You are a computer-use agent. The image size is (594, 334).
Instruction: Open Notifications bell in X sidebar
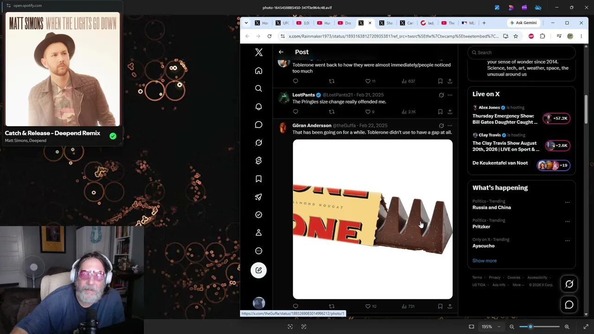coord(259,107)
